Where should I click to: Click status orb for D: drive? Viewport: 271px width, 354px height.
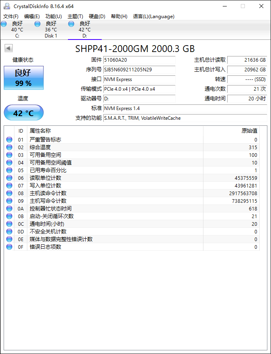point(71,24)
